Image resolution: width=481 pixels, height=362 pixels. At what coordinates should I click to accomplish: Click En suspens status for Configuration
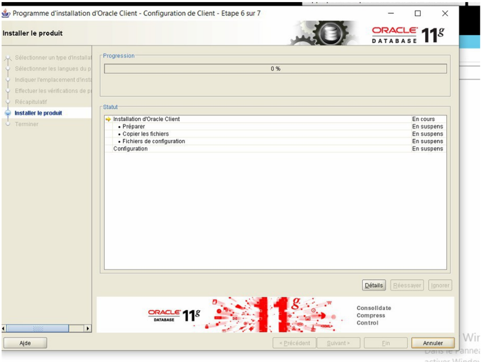[x=428, y=149]
